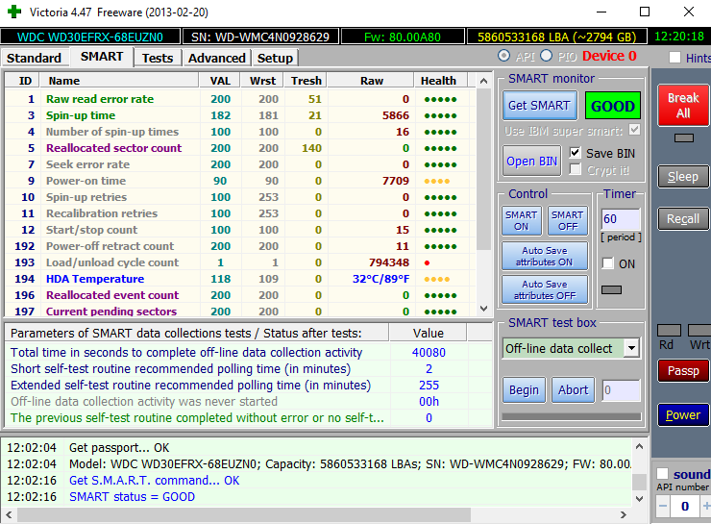Click the Open BIN button
Image resolution: width=711 pixels, height=524 pixels.
click(531, 162)
